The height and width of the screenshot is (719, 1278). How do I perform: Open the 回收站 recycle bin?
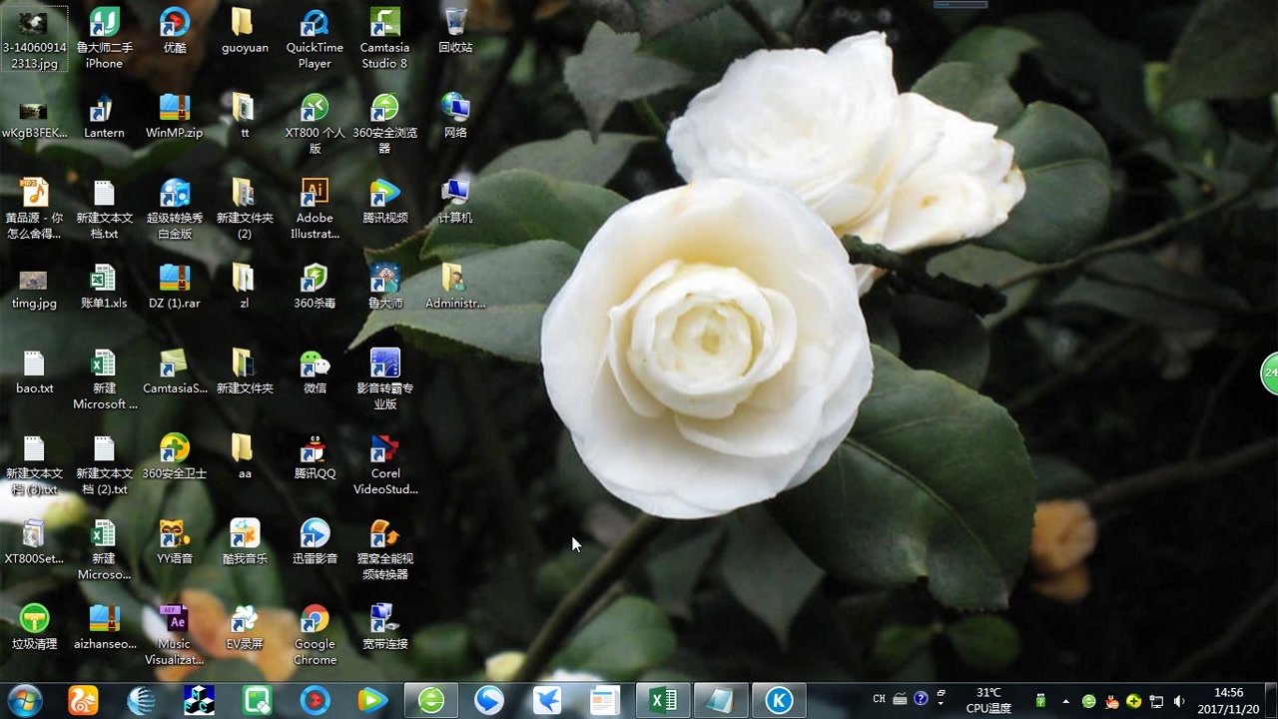(x=455, y=31)
